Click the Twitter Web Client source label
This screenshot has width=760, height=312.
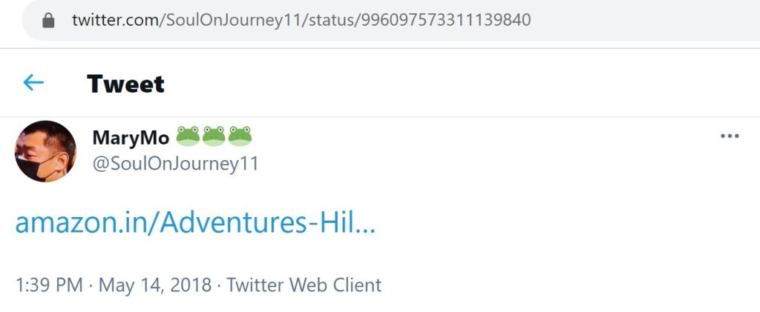304,285
